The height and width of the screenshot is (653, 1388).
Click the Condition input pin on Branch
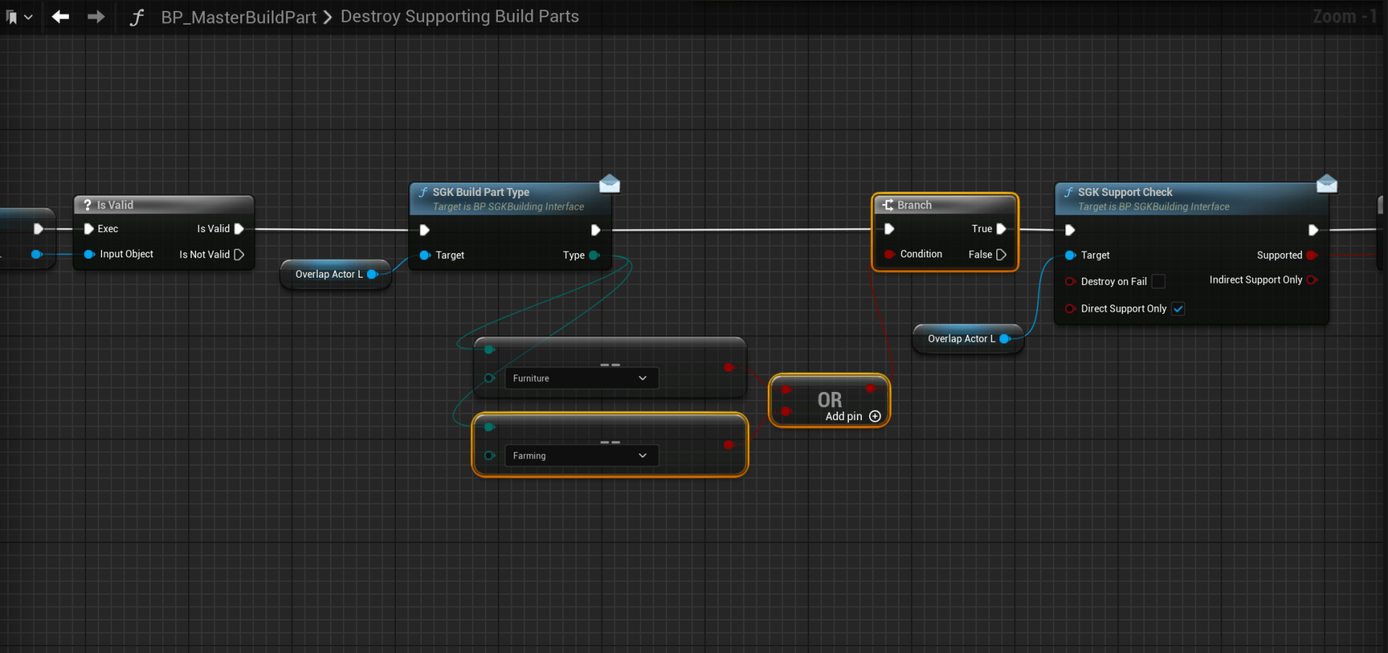tap(889, 255)
